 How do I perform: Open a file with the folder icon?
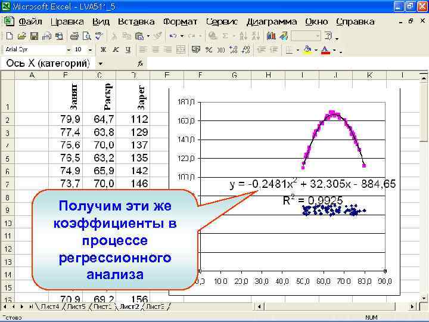(x=21, y=36)
